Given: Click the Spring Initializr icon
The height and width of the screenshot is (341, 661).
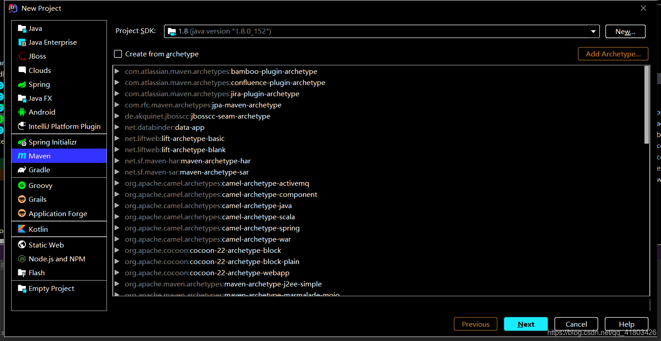Looking at the screenshot, I should coord(22,142).
